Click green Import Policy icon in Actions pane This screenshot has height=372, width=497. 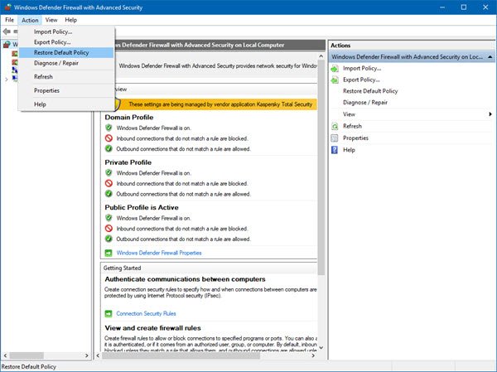click(x=335, y=69)
